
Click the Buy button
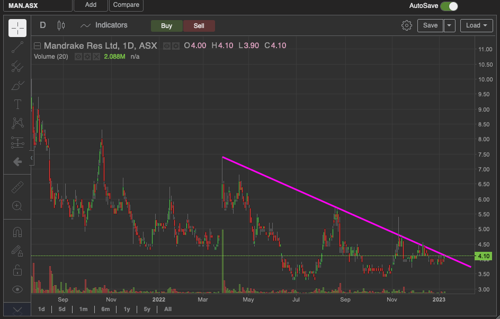pos(166,26)
